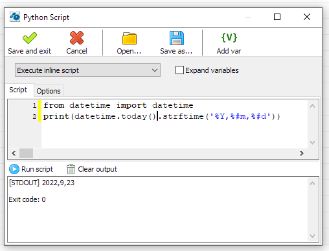Close the Python Script window
The width and height of the screenshot is (329, 251).
(307, 17)
